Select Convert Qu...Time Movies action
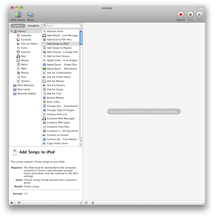The width and height of the screenshot is (214, 217). point(61,139)
